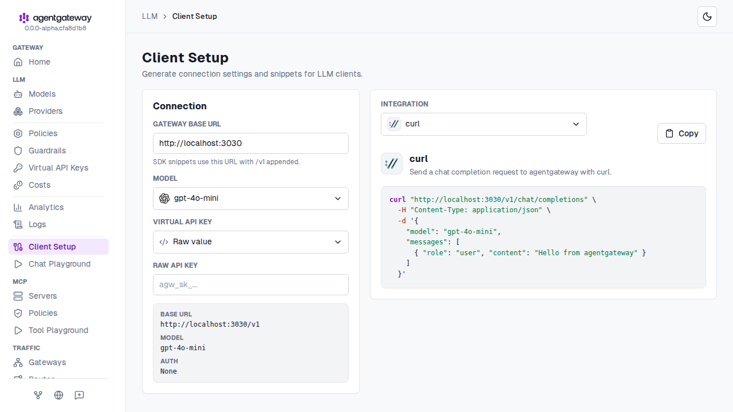Click the LLM Policies icon

click(x=18, y=133)
